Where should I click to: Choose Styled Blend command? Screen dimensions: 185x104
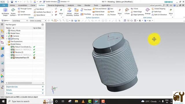click(x=39, y=15)
